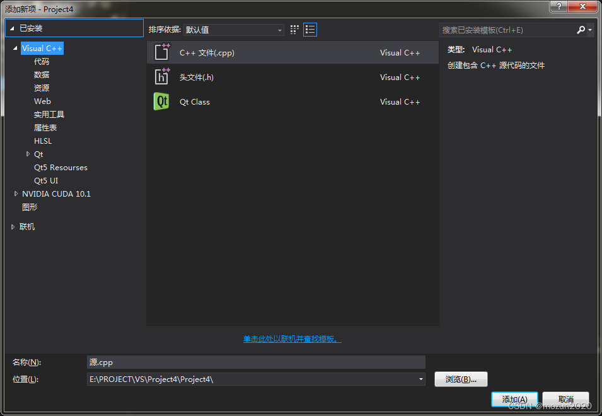602x416 pixels.
Task: Select the 数据 category
Action: click(x=42, y=74)
